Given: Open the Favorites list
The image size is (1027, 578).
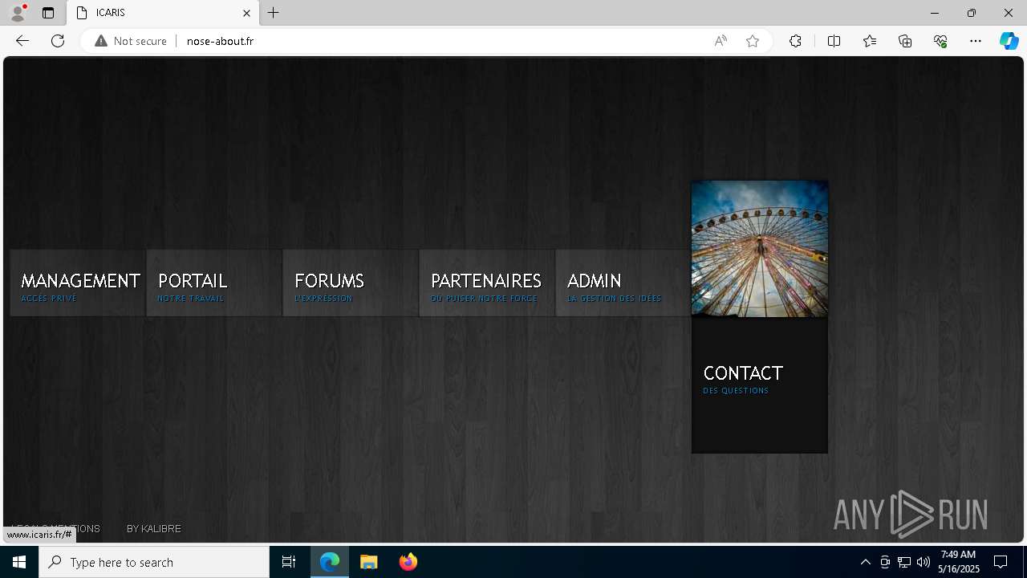Looking at the screenshot, I should [870, 41].
